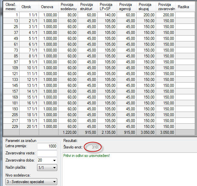Select the Razlika column header
Screen dimensions: 197x186
coord(185,7)
